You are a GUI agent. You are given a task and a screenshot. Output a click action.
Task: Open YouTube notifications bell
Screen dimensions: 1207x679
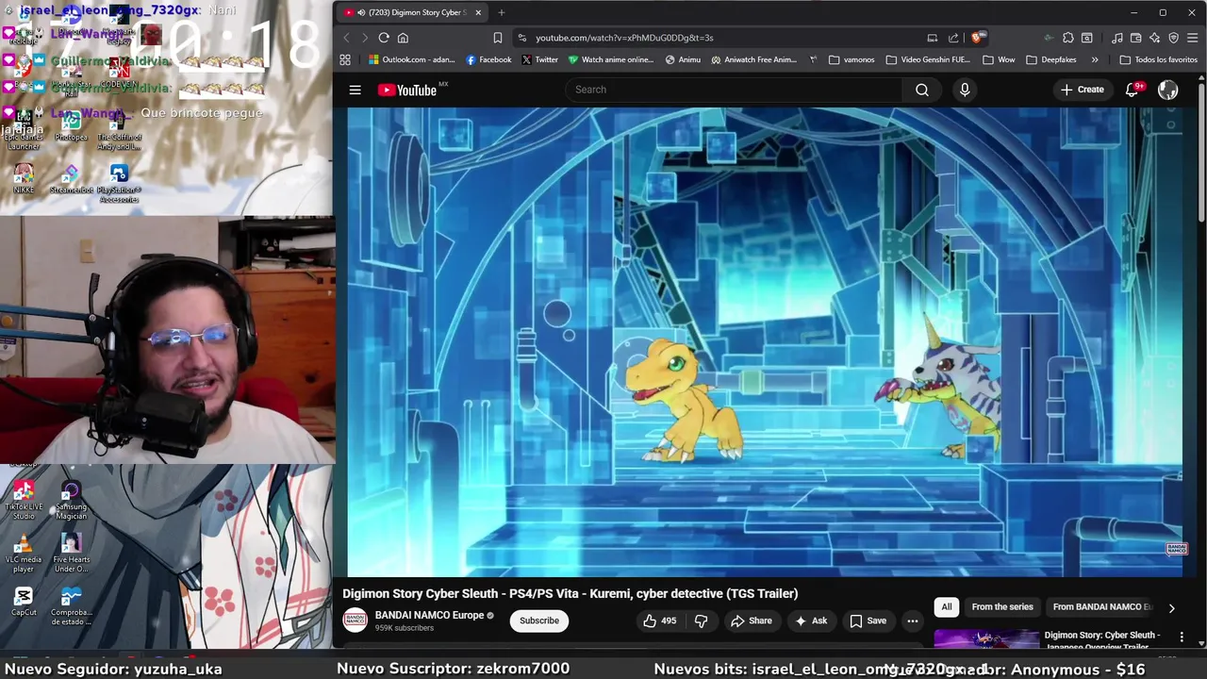click(x=1133, y=90)
